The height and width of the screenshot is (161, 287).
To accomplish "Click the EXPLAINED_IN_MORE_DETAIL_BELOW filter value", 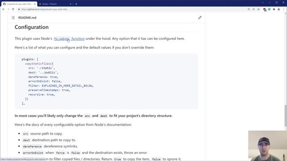I will click(67, 85).
